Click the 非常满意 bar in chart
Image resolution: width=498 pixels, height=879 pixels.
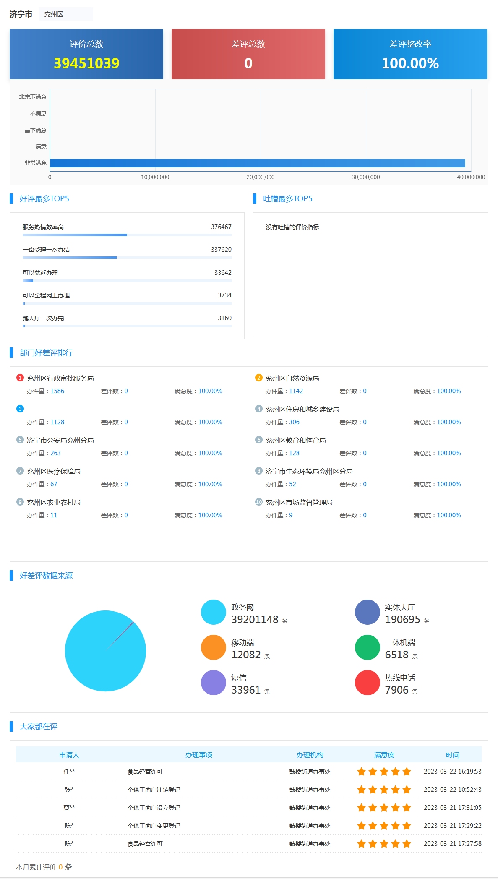click(257, 163)
